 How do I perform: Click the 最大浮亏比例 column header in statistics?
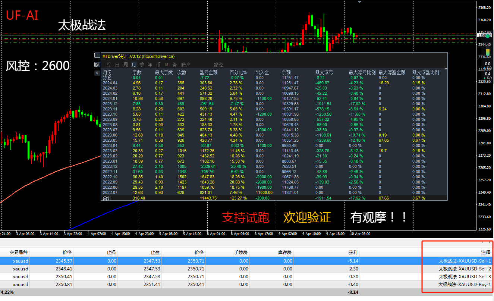pyautogui.click(x=362, y=72)
